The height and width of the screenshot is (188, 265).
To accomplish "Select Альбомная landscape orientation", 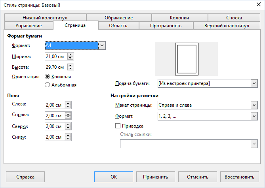I will coord(48,85).
